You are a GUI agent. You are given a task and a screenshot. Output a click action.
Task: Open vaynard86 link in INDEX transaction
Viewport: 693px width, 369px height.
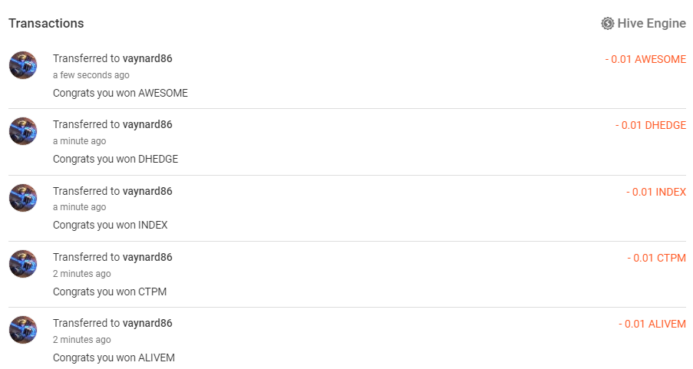click(147, 191)
